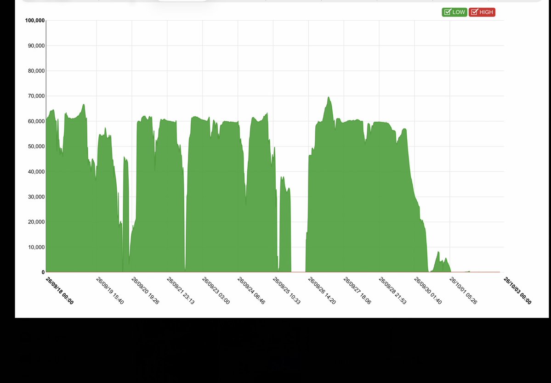Click the 10,000 y-axis label
The width and height of the screenshot is (551, 383).
point(36,247)
